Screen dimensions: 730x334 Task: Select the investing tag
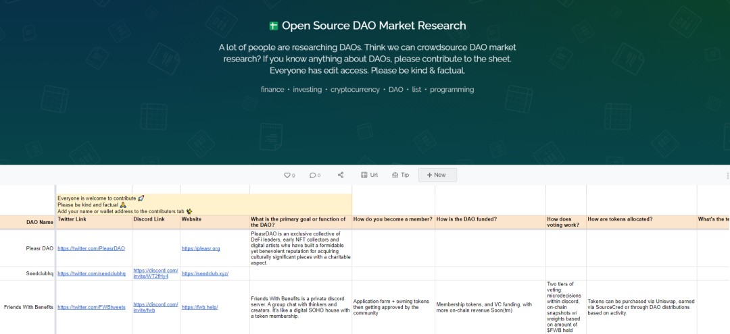click(x=308, y=90)
